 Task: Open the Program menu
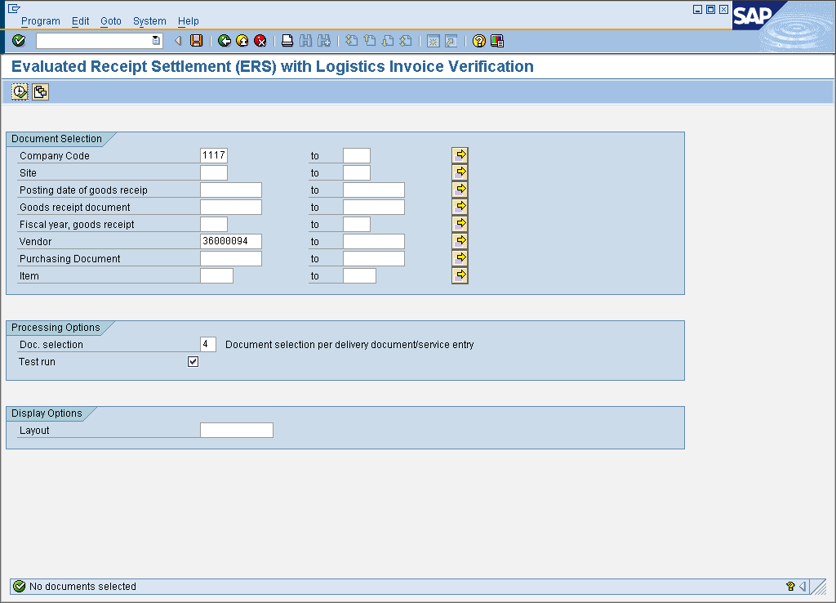click(x=41, y=20)
